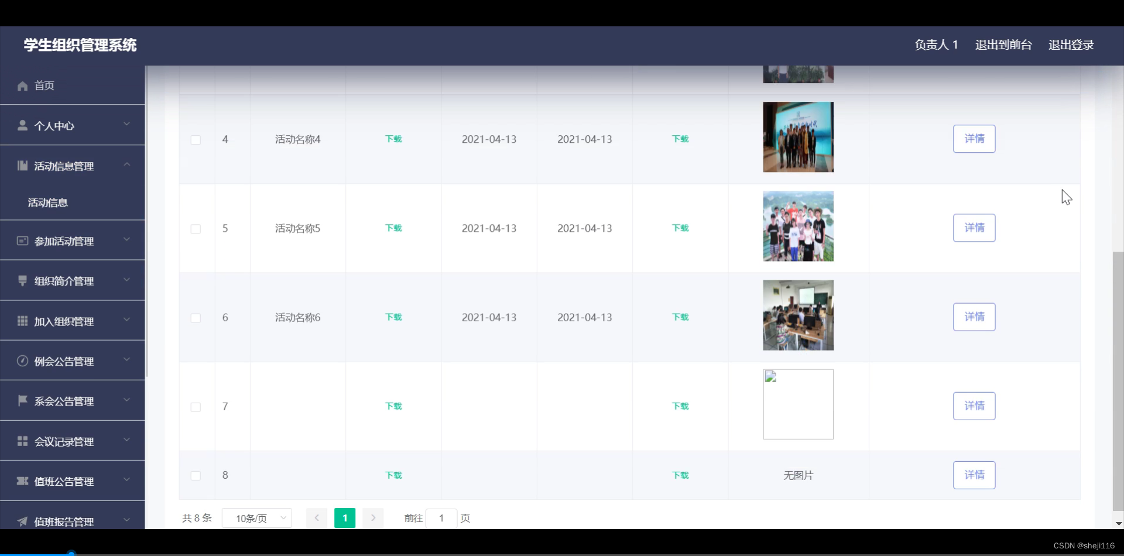Click the 系会公告管理 flag icon
The image size is (1124, 556).
pos(22,400)
